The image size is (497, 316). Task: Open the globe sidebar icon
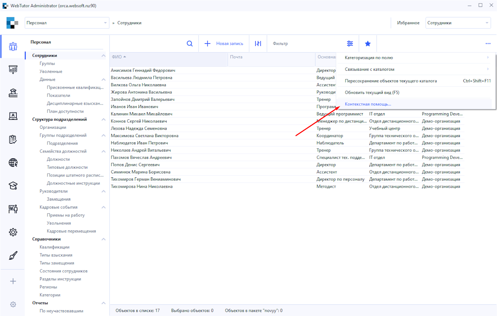point(13,162)
